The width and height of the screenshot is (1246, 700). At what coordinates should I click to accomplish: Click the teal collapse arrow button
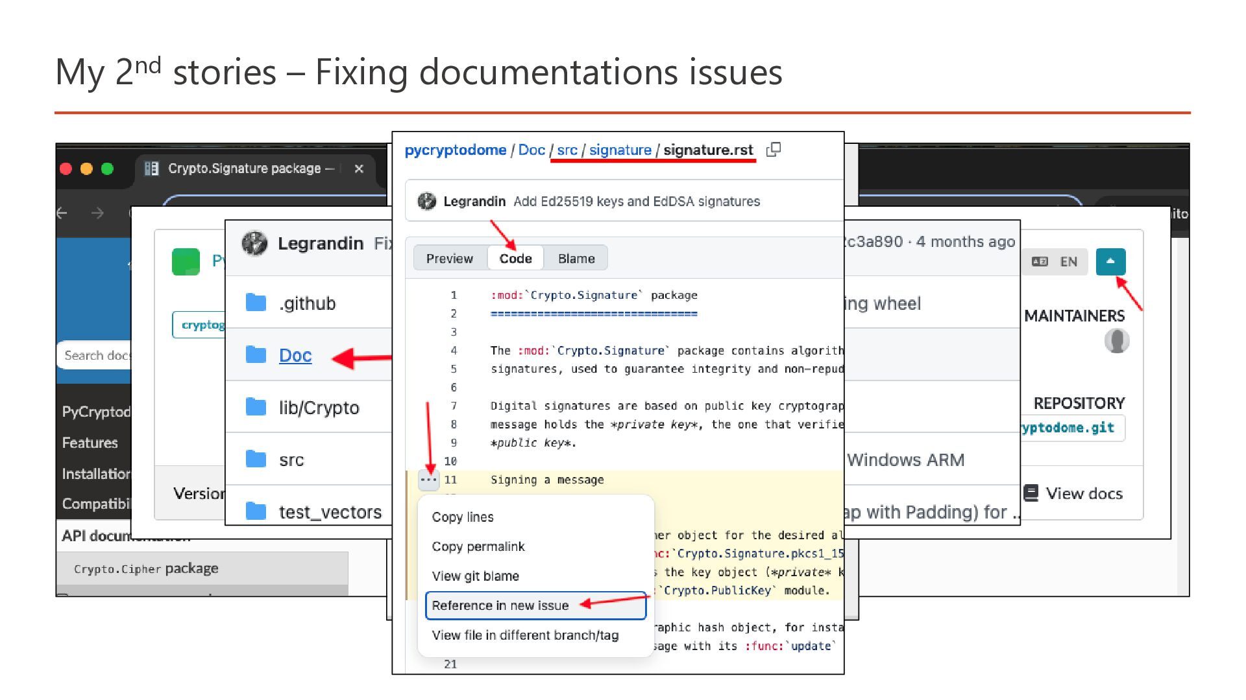point(1110,262)
